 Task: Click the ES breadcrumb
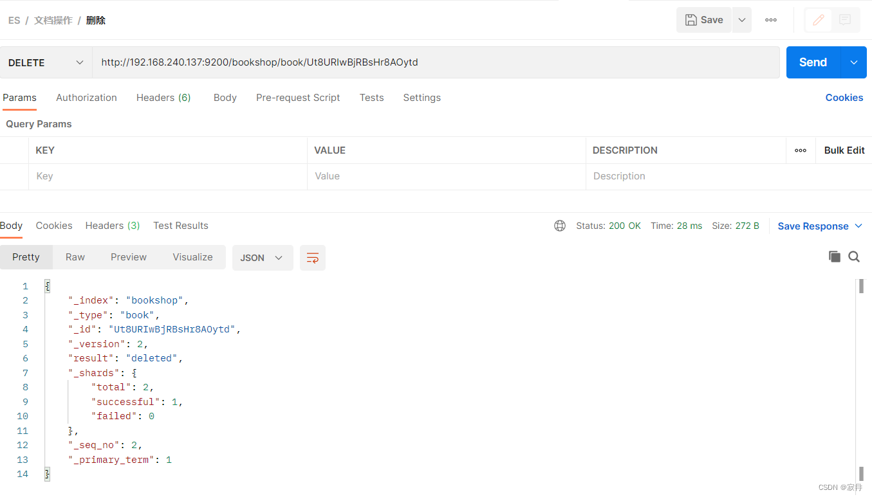(x=14, y=21)
